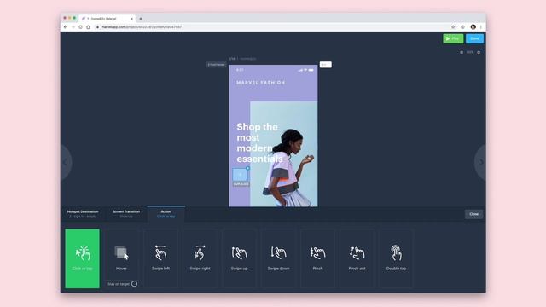Click the browser back arrow
The width and height of the screenshot is (546, 307).
pyautogui.click(x=66, y=26)
